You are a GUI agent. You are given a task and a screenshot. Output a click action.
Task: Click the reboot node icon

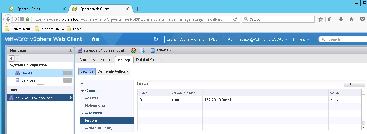pyautogui.click(x=134, y=51)
